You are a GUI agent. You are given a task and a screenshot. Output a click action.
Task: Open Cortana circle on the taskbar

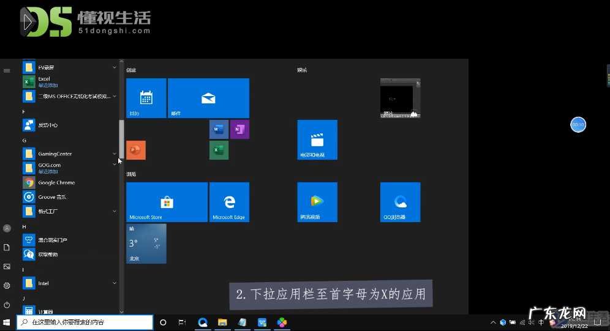pos(163,322)
